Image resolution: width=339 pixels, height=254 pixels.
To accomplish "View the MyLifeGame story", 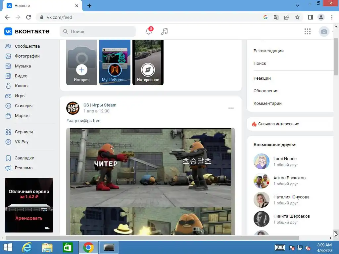I will 115,63.
